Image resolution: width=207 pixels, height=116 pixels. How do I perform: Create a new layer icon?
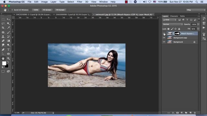pyautogui.click(x=191, y=113)
